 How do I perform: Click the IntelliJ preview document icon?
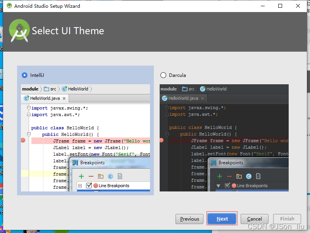pyautogui.click(x=120, y=176)
